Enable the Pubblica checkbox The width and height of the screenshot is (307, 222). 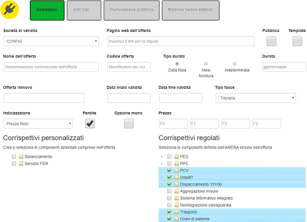tap(271, 41)
